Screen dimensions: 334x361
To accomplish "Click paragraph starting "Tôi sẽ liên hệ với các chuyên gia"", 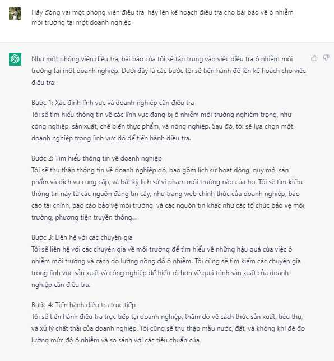I will coord(166,267).
